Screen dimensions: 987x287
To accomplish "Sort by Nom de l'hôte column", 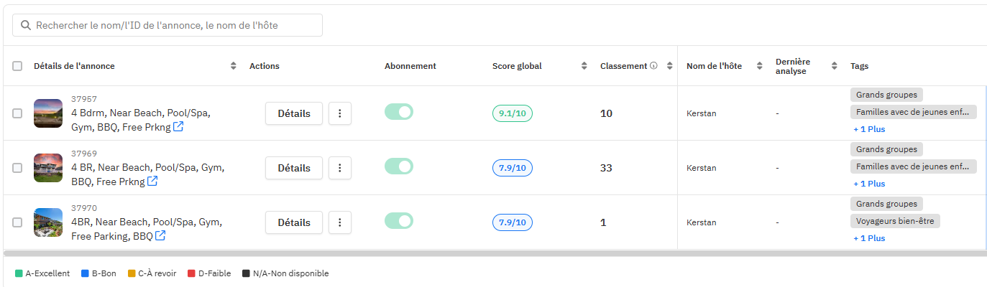I will click(x=759, y=66).
